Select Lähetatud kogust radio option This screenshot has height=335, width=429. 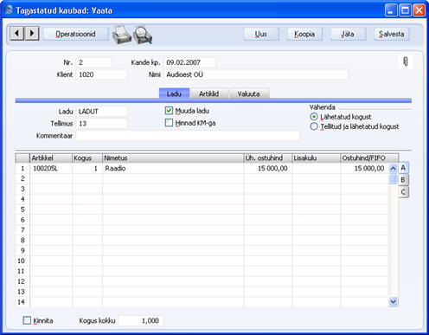[x=314, y=117]
